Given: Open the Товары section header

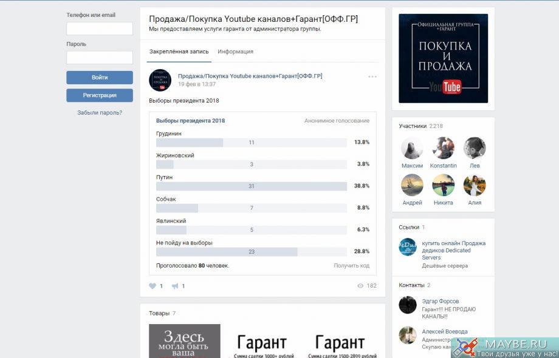Looking at the screenshot, I should pyautogui.click(x=162, y=313).
